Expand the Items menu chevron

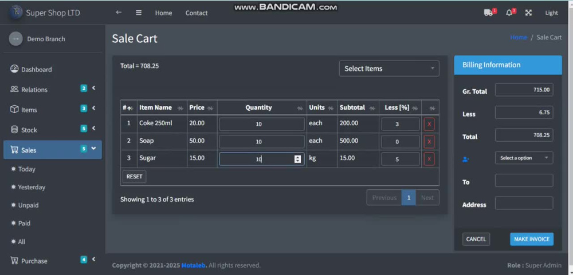click(x=93, y=108)
